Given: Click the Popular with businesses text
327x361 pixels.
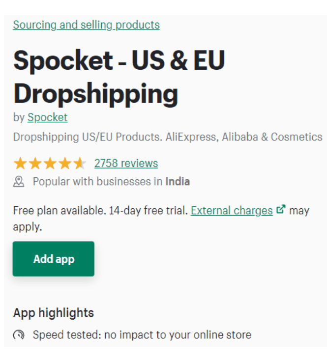Looking at the screenshot, I should tap(97, 182).
